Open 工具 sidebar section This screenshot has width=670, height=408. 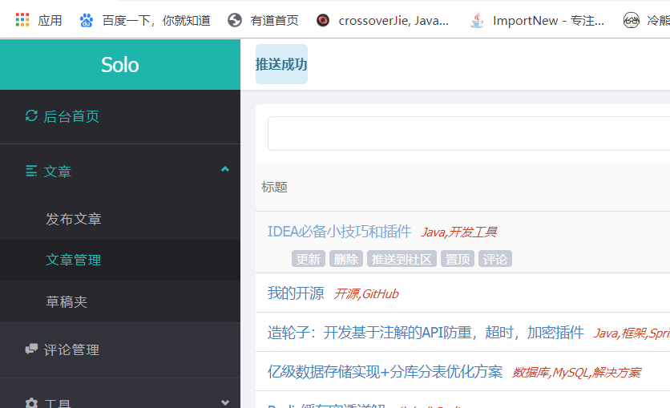coord(57,403)
